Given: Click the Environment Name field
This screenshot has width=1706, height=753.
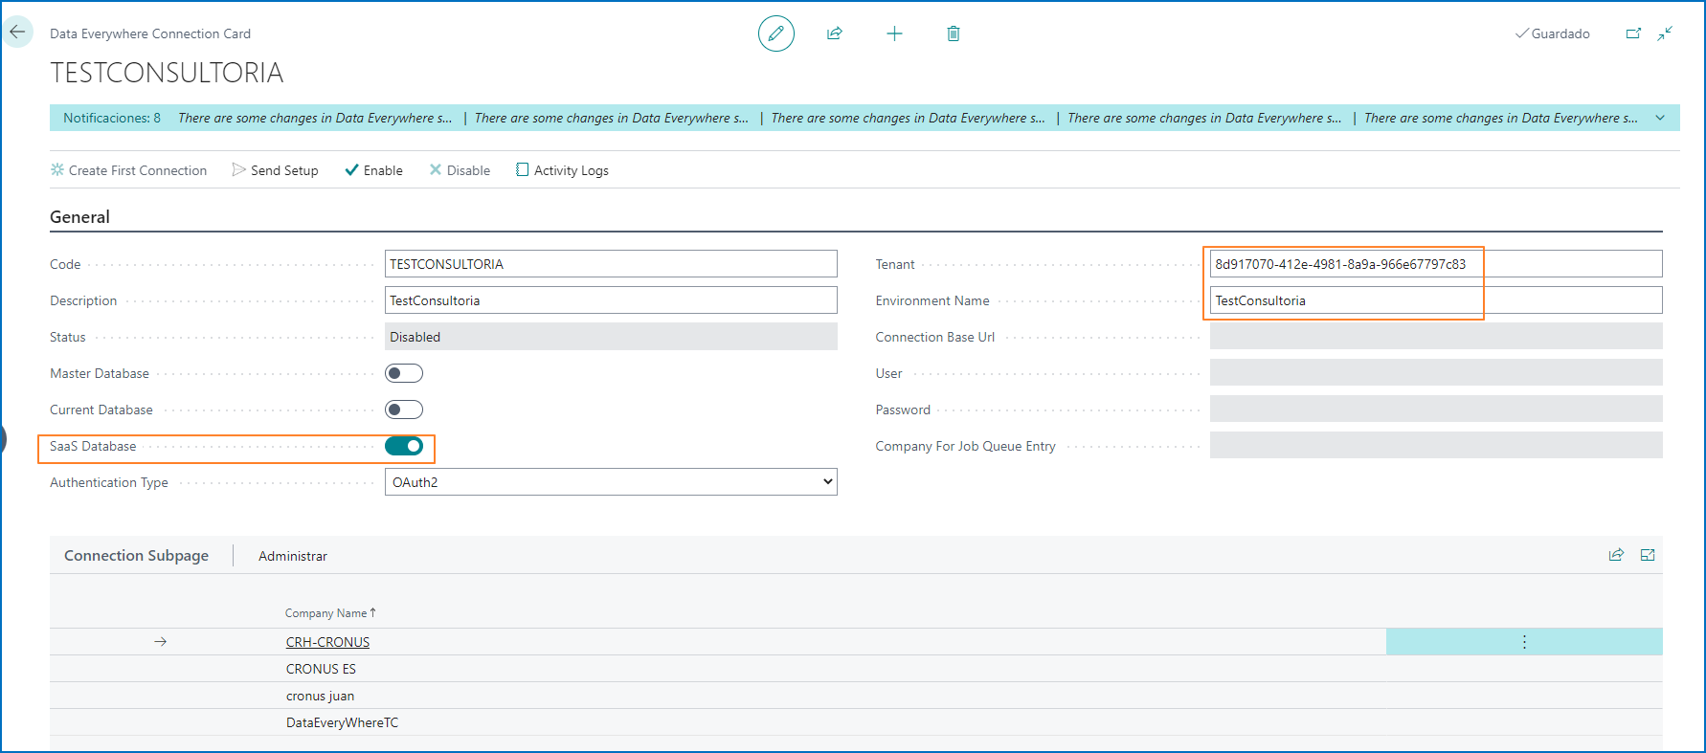Looking at the screenshot, I should click(x=1436, y=300).
